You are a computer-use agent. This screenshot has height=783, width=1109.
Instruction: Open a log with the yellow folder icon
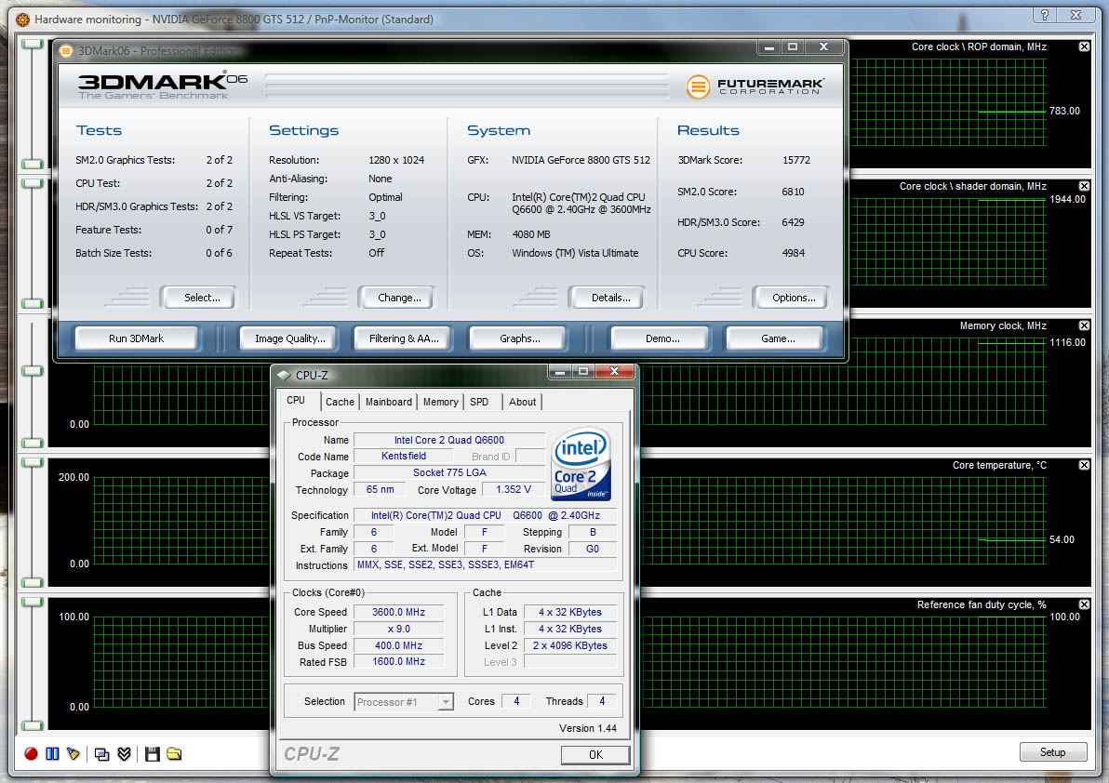(174, 754)
